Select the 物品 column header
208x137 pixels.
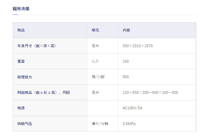[x=21, y=30]
